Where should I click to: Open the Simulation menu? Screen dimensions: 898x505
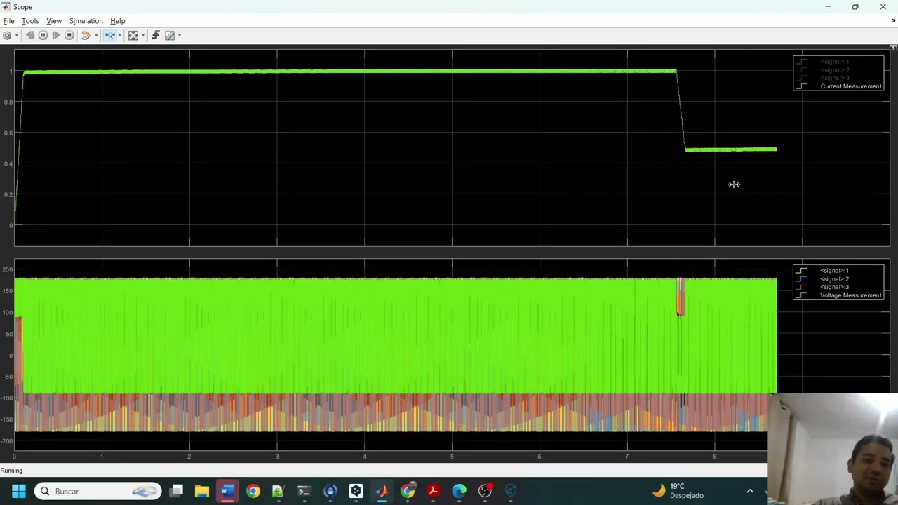tap(86, 21)
